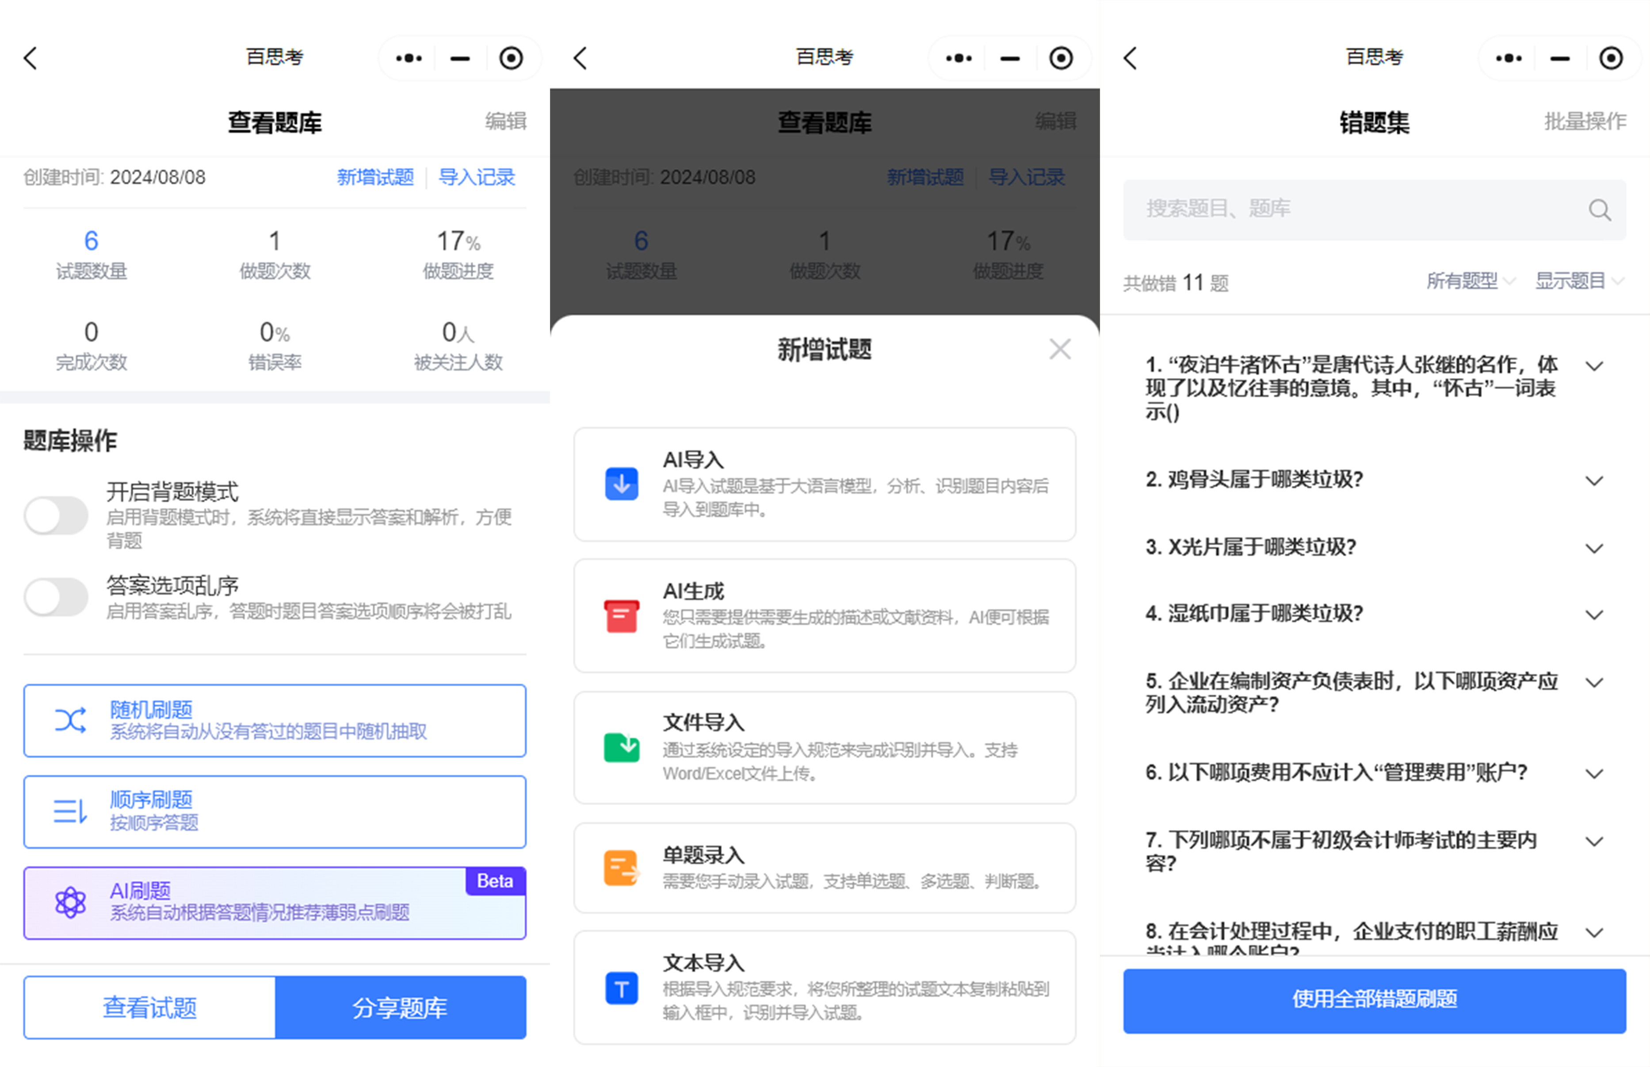1650x1067 pixels.
Task: Click 批量操作 in 错题集
Action: click(x=1585, y=121)
